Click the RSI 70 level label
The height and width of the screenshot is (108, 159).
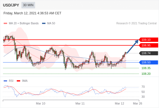tap(143, 87)
